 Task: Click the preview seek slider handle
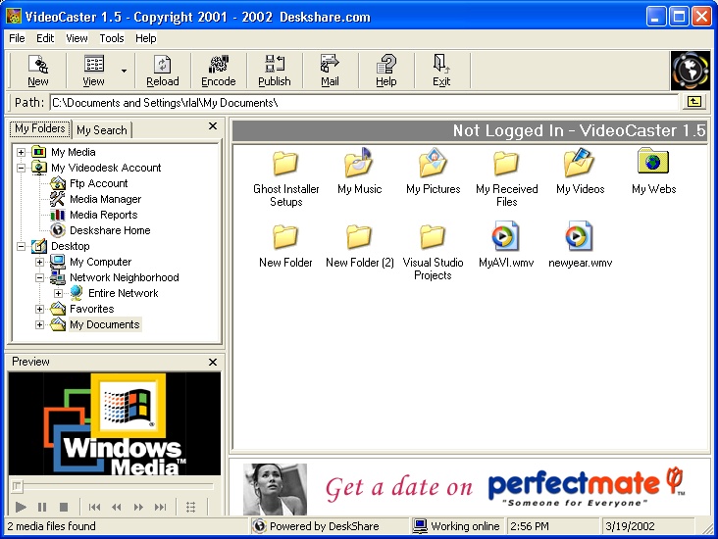17,485
